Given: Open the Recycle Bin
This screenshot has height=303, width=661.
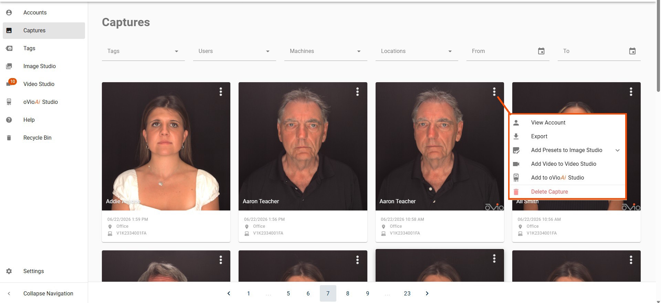Looking at the screenshot, I should click(44, 138).
